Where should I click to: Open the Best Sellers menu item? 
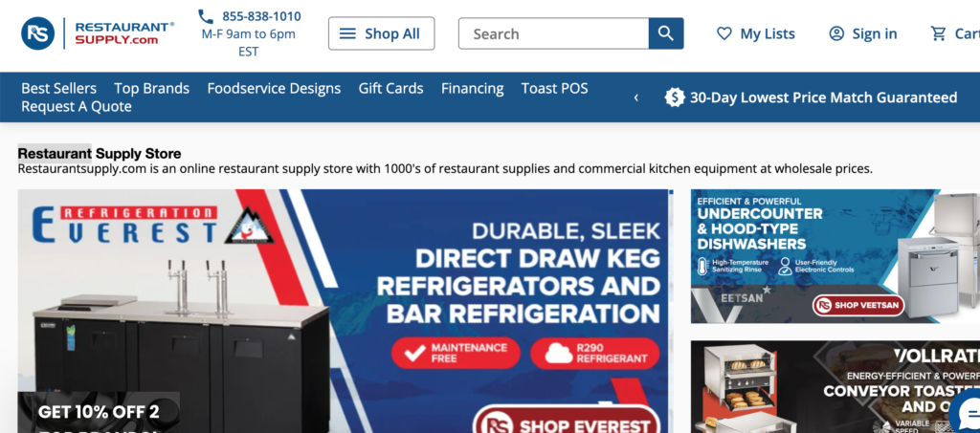pos(58,89)
